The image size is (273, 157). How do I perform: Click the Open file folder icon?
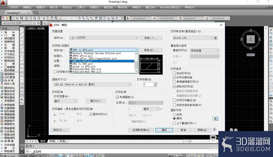[17, 18]
